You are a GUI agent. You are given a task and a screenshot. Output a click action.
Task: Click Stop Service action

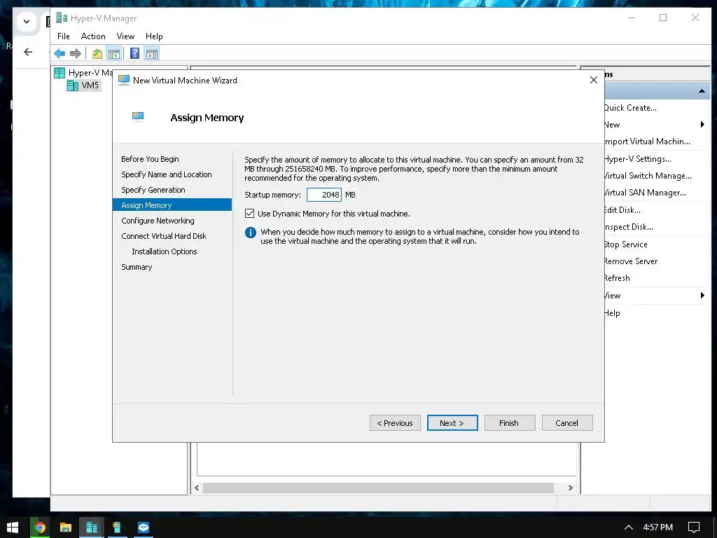626,244
